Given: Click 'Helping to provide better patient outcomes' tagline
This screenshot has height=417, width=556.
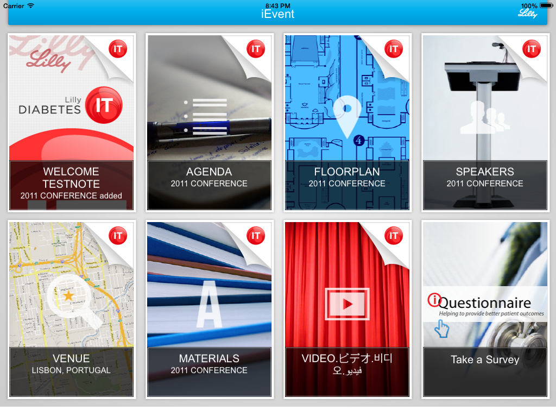Looking at the screenshot, I should pyautogui.click(x=491, y=313).
